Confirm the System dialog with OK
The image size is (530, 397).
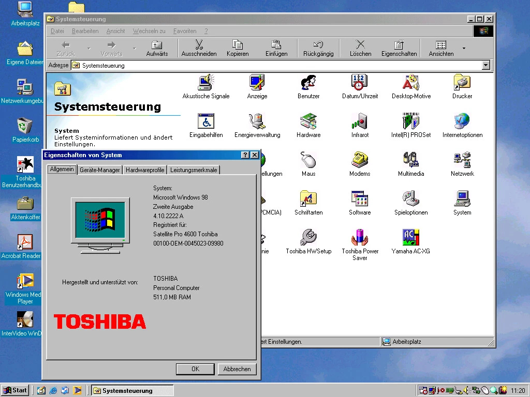tap(195, 369)
